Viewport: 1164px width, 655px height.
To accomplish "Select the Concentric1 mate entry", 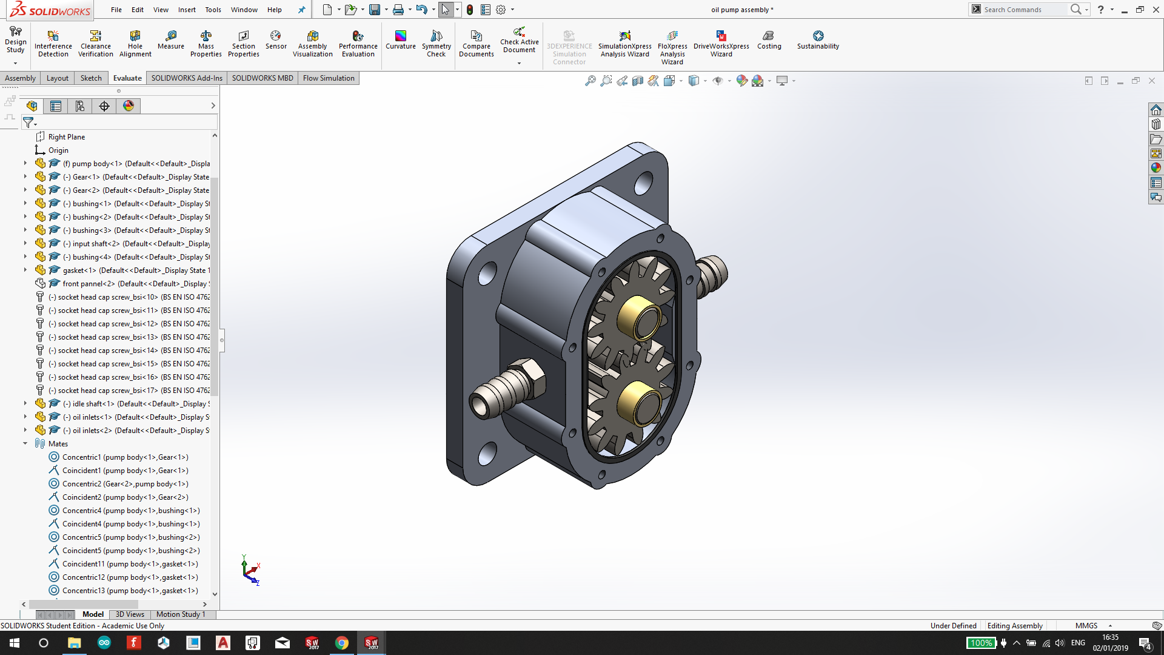I will point(125,457).
